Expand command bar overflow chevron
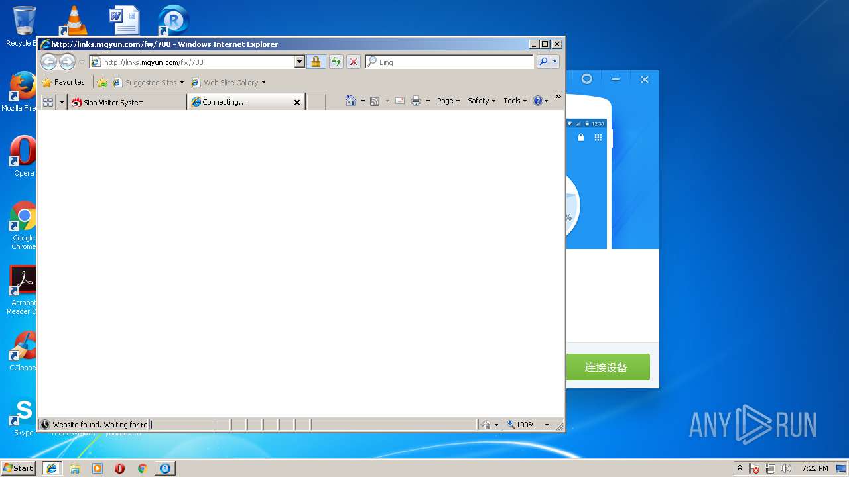Image resolution: width=849 pixels, height=477 pixels. click(x=558, y=97)
